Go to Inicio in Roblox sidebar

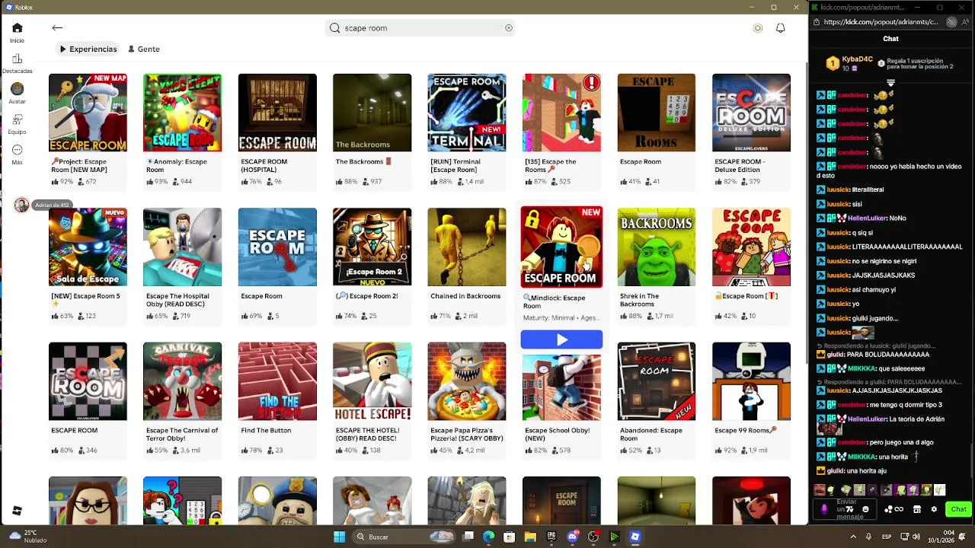(17, 32)
